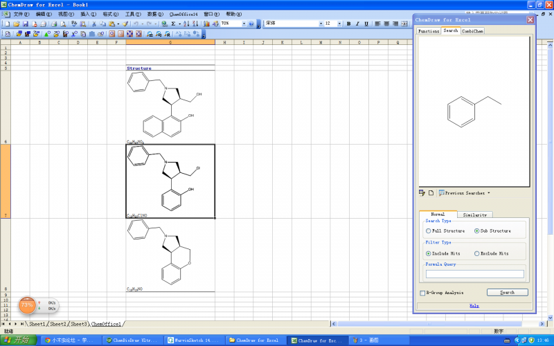Viewport: 554px width, 346px height.
Task: Click the Italic formatting icon
Action: coord(357,24)
